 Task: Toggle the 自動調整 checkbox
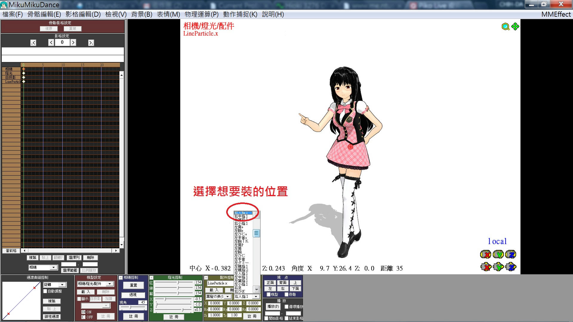(x=45, y=291)
